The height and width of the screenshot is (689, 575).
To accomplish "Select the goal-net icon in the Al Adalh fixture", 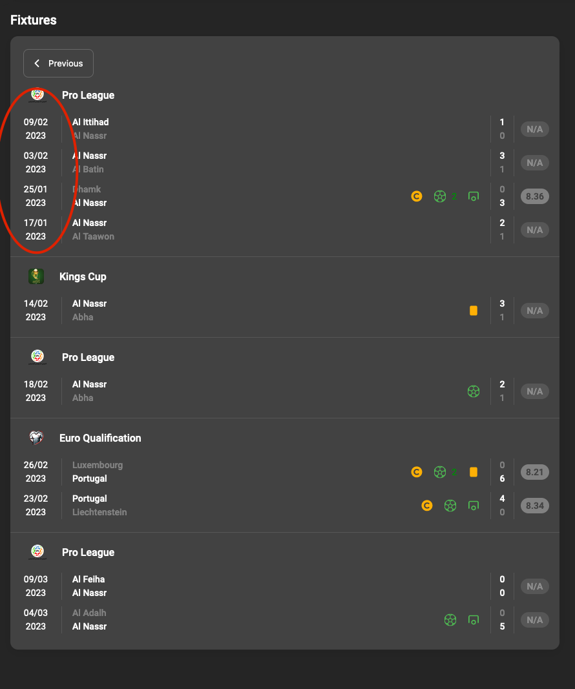I will [x=474, y=619].
